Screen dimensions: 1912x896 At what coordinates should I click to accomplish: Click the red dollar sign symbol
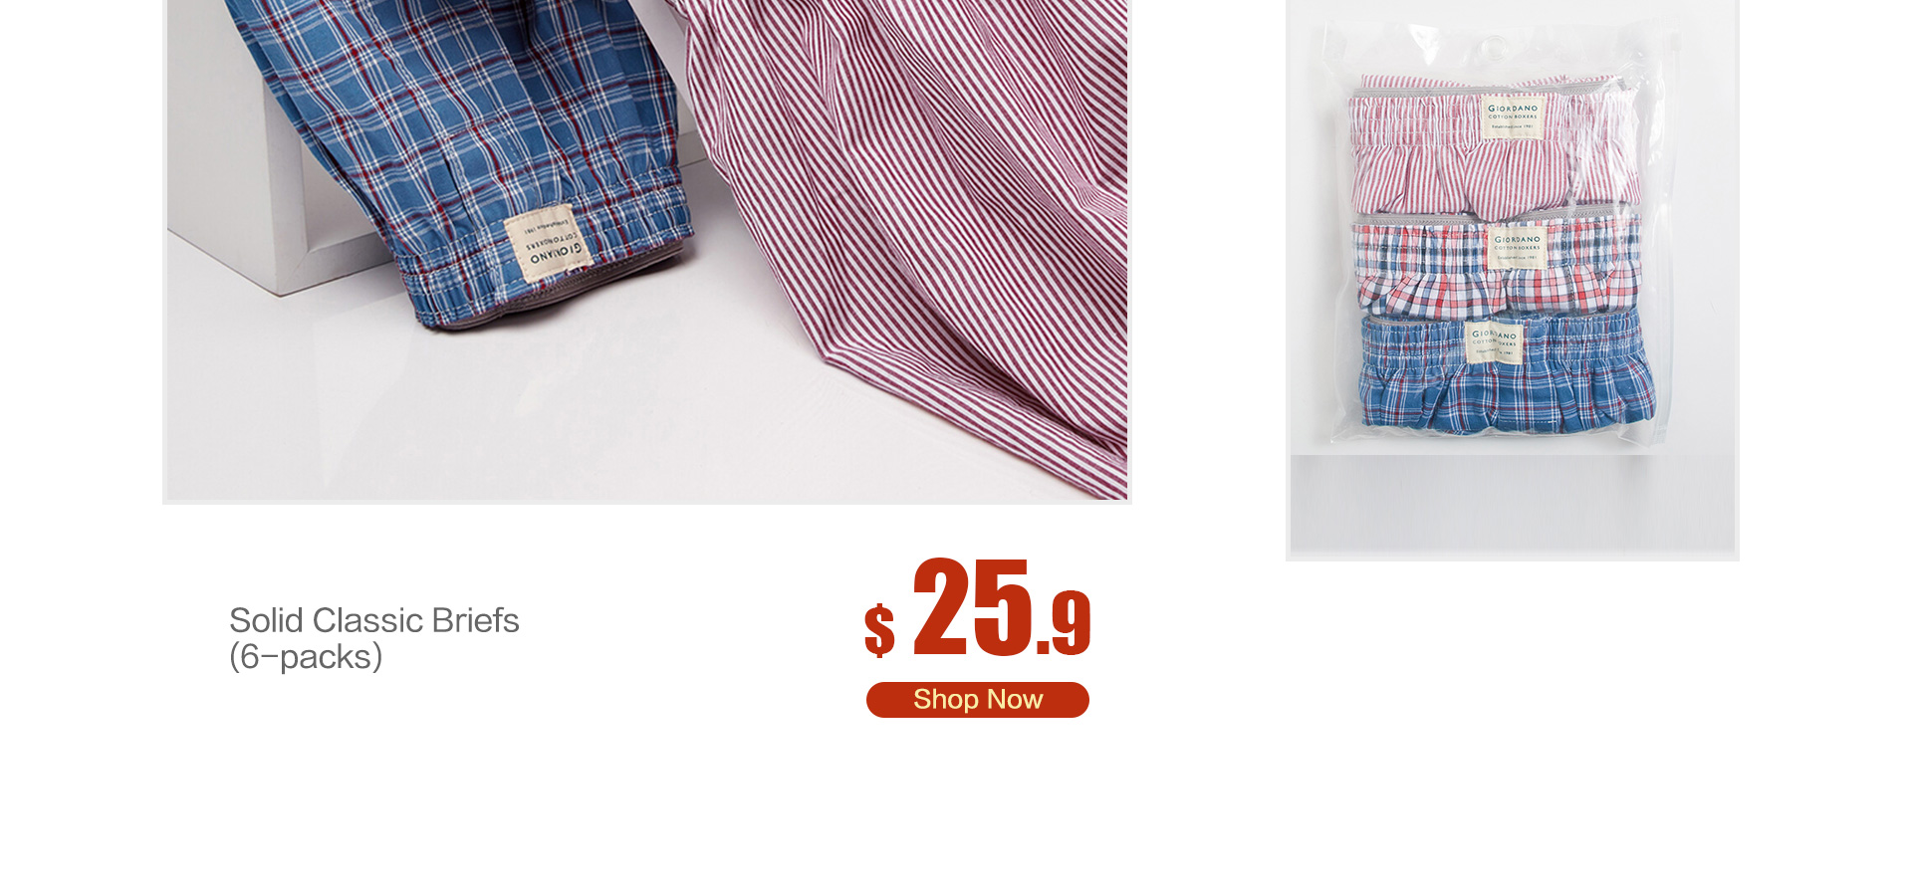[x=879, y=630]
